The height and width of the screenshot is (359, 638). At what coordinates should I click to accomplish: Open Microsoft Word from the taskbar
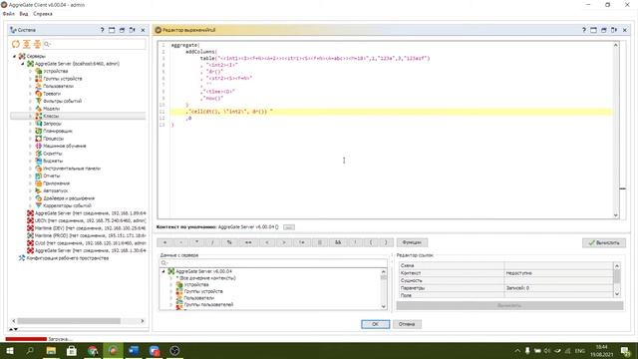coord(134,350)
